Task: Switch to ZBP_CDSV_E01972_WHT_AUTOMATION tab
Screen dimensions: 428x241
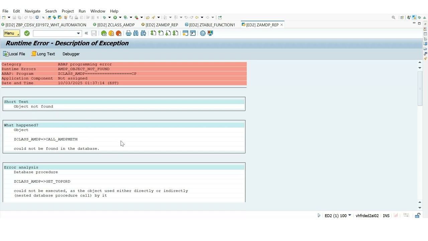Action: click(44, 25)
